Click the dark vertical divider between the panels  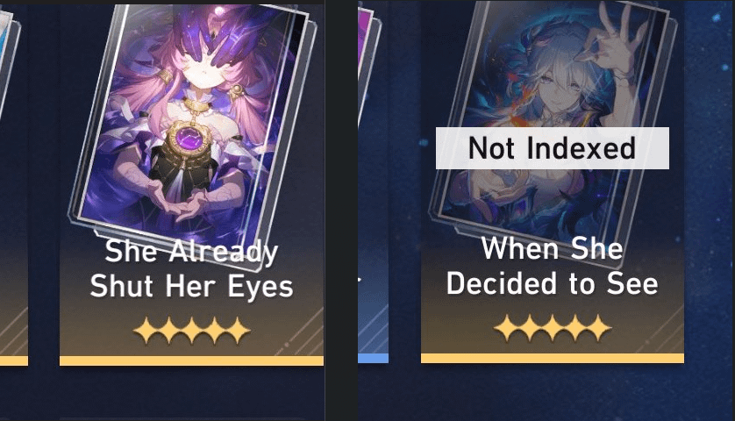click(341, 210)
